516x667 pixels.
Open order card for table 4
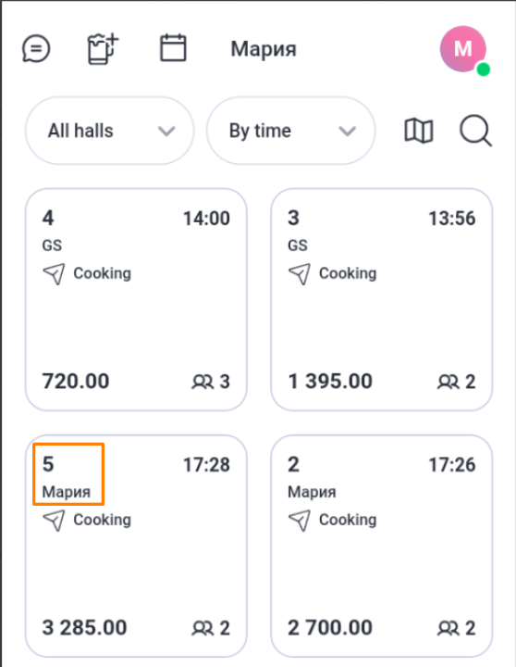tap(136, 299)
